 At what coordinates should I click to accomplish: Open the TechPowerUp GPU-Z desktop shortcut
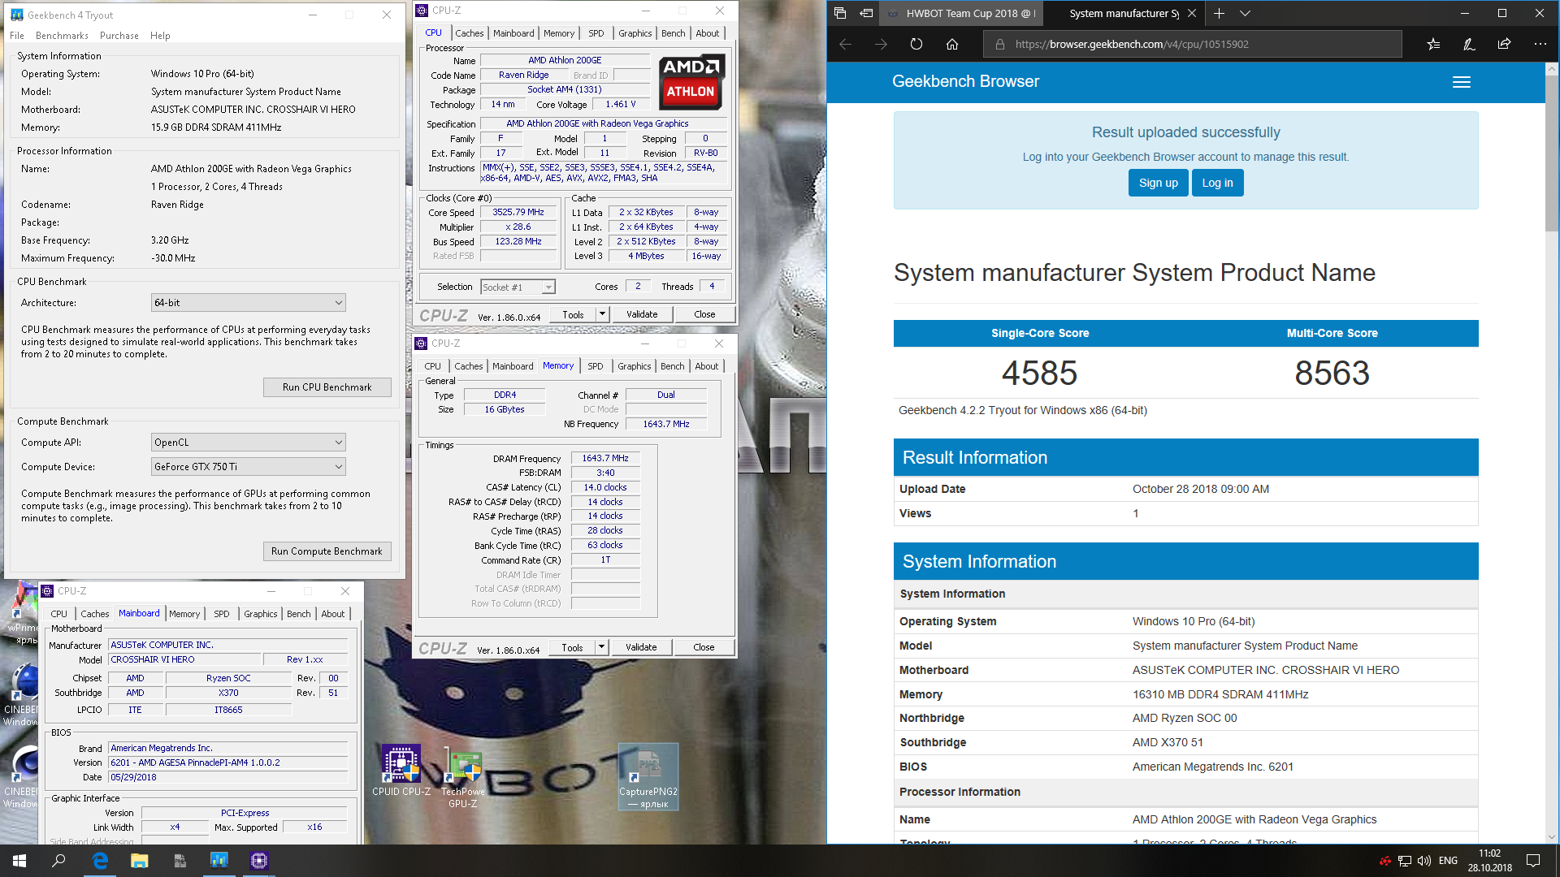463,778
